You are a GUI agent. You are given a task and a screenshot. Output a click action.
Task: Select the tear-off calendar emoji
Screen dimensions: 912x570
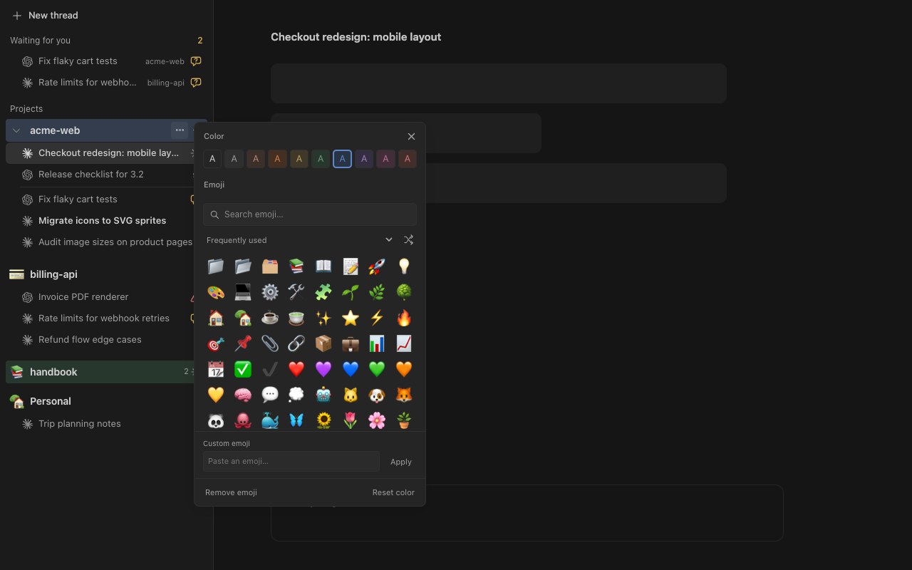tap(216, 369)
